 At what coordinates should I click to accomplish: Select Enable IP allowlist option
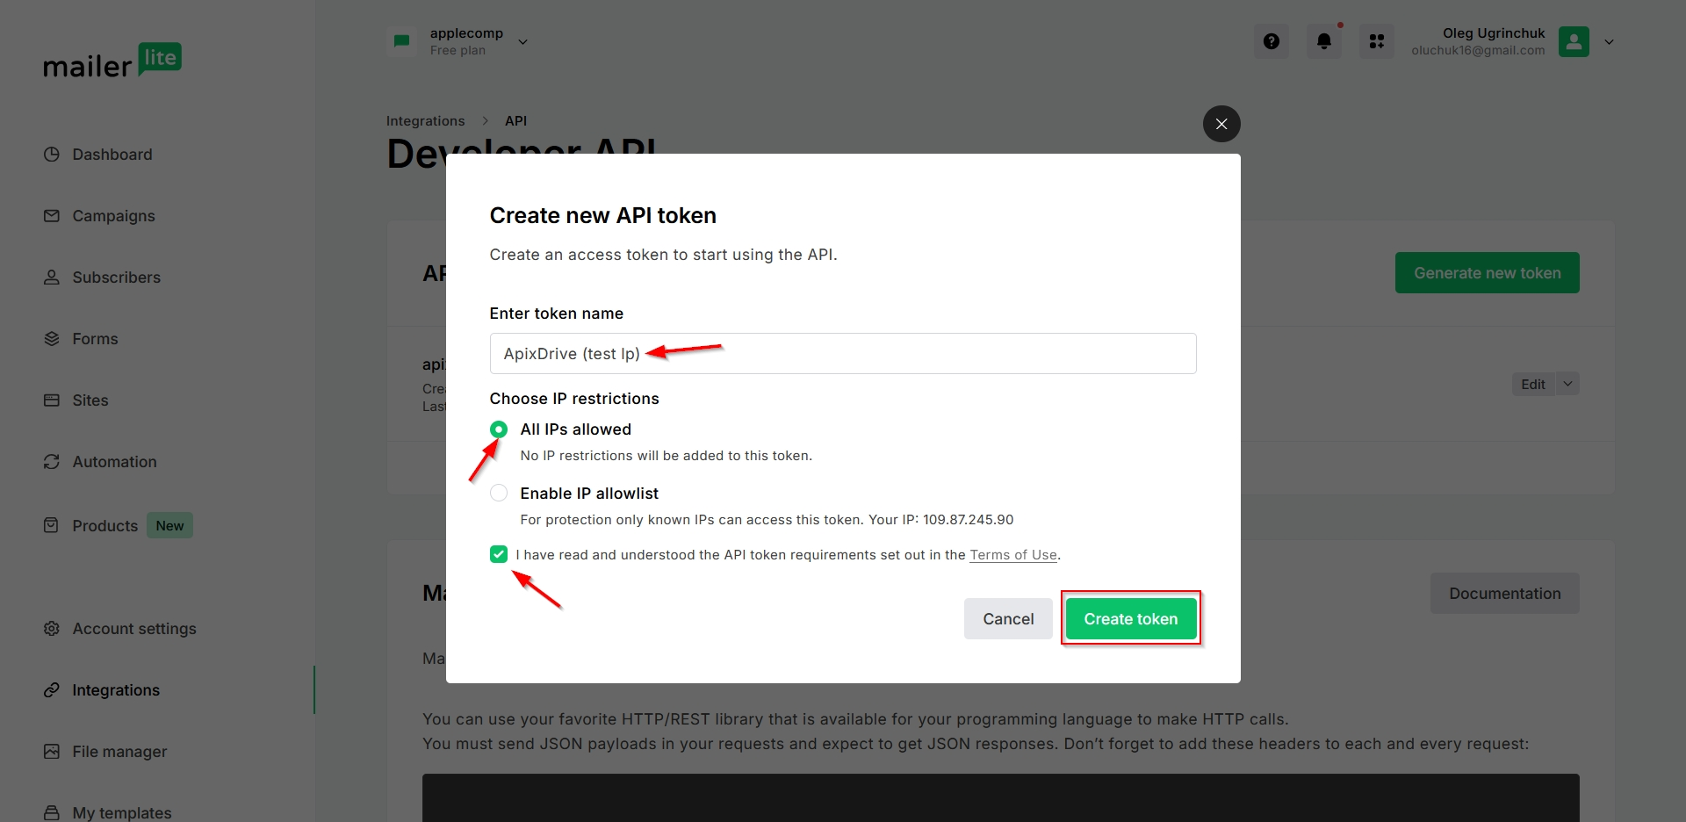click(x=499, y=493)
